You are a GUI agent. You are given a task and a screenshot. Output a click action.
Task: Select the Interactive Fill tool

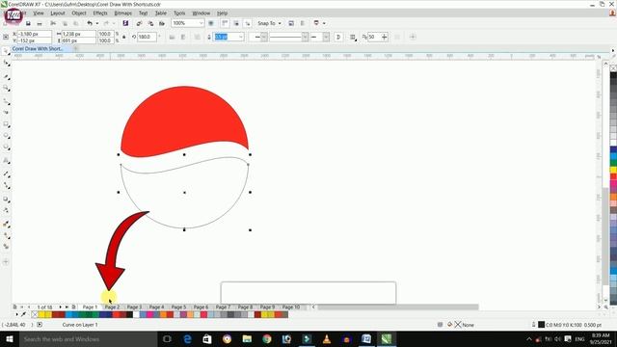click(6, 235)
